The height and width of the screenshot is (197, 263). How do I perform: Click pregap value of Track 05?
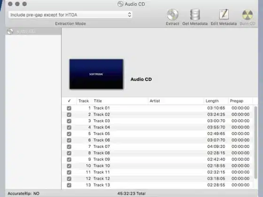tap(240, 134)
